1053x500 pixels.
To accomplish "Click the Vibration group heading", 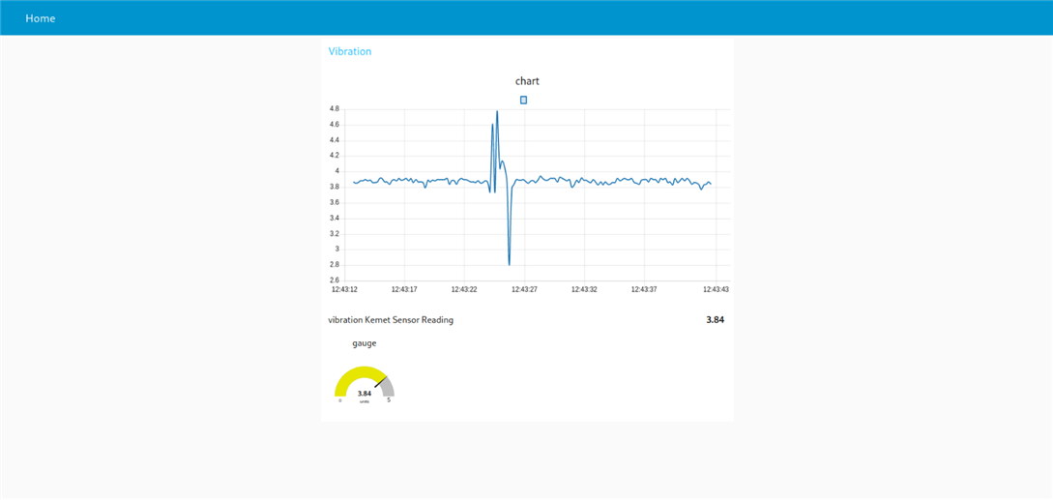I will pos(350,51).
